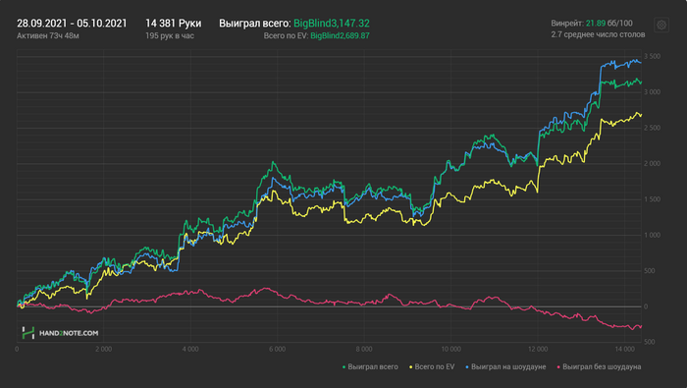
Task: Click the blue dot beside Выиграл на шоудауне
Action: click(467, 367)
